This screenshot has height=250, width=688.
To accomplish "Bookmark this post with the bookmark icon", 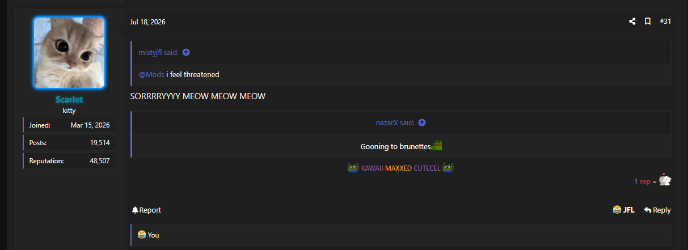I will pos(647,22).
